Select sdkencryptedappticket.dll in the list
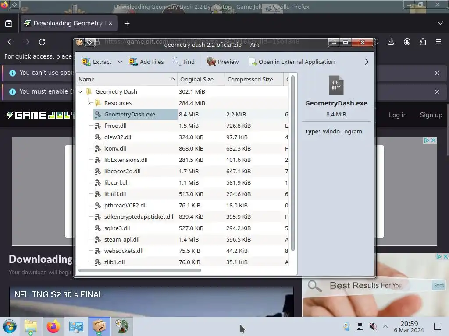Image resolution: width=449 pixels, height=336 pixels. coord(139,217)
